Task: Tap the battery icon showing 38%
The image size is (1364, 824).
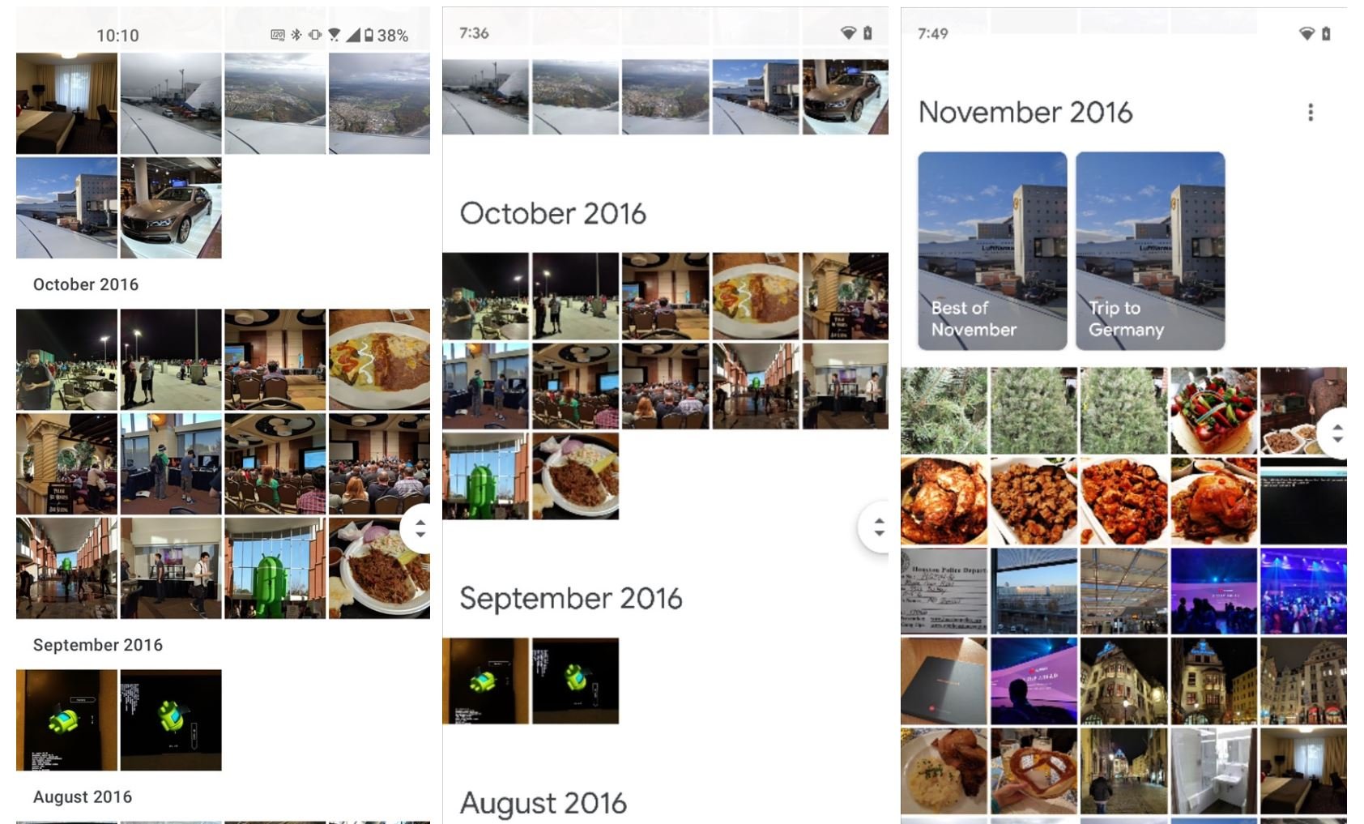Action: (x=369, y=35)
